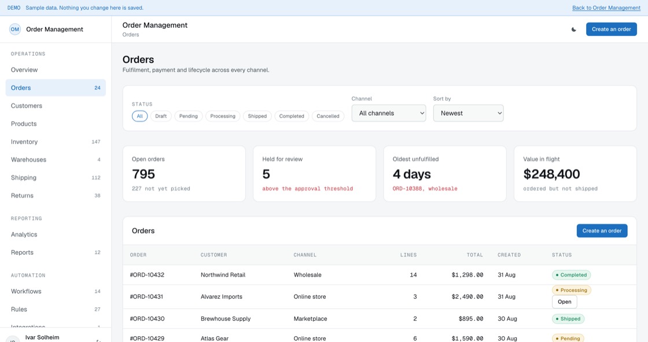Click customer Alvarez Imports

coord(222,297)
